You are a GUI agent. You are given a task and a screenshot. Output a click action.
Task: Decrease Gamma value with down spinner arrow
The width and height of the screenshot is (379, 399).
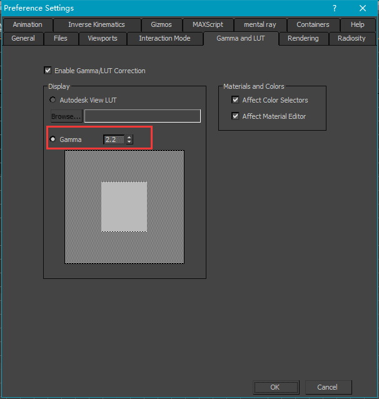(x=129, y=142)
